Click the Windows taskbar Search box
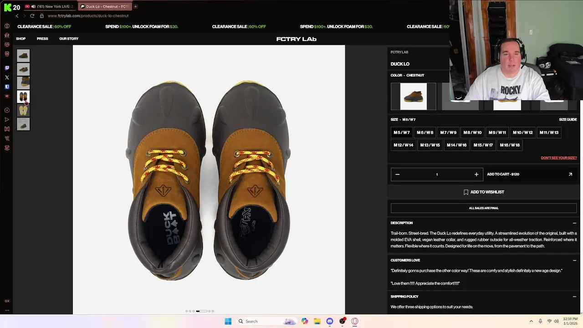Viewport: 583px width, 328px height. tap(266, 321)
